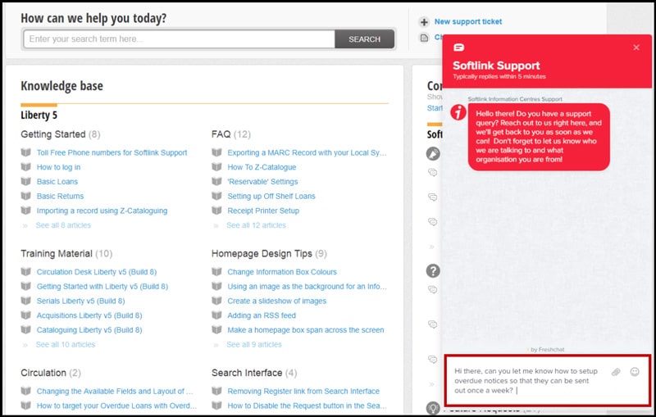Screen dimensions: 656x417
Task: Click book icon beside Circulation Desk Liberty v5
Action: tap(26, 272)
